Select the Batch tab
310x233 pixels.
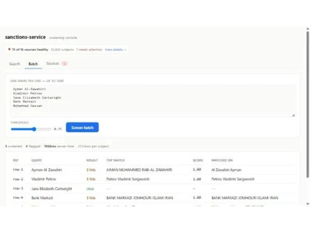click(x=33, y=64)
